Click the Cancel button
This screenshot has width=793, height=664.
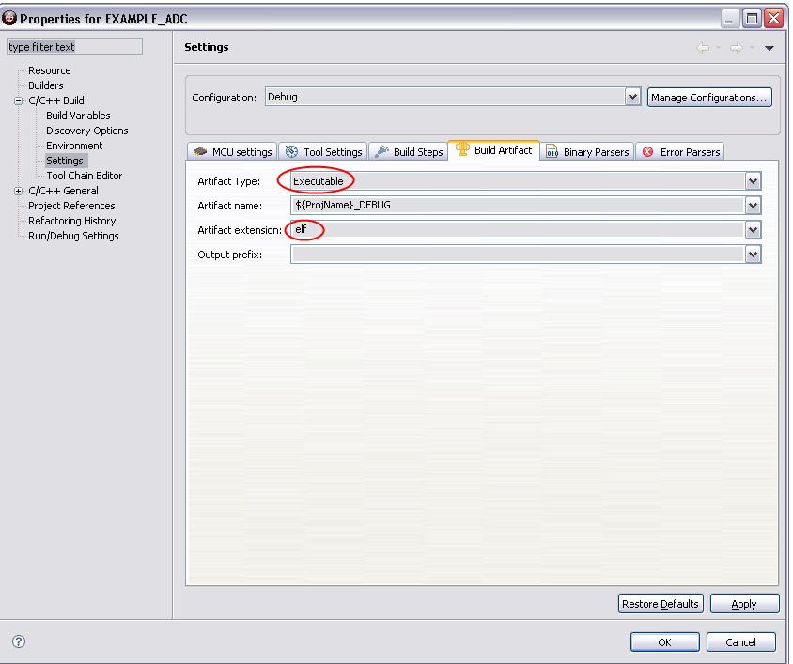[741, 641]
